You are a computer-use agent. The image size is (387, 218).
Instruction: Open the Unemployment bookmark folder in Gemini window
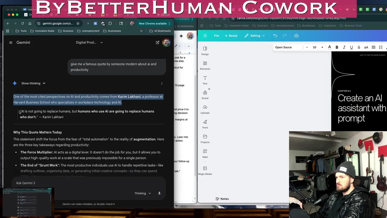point(88,31)
